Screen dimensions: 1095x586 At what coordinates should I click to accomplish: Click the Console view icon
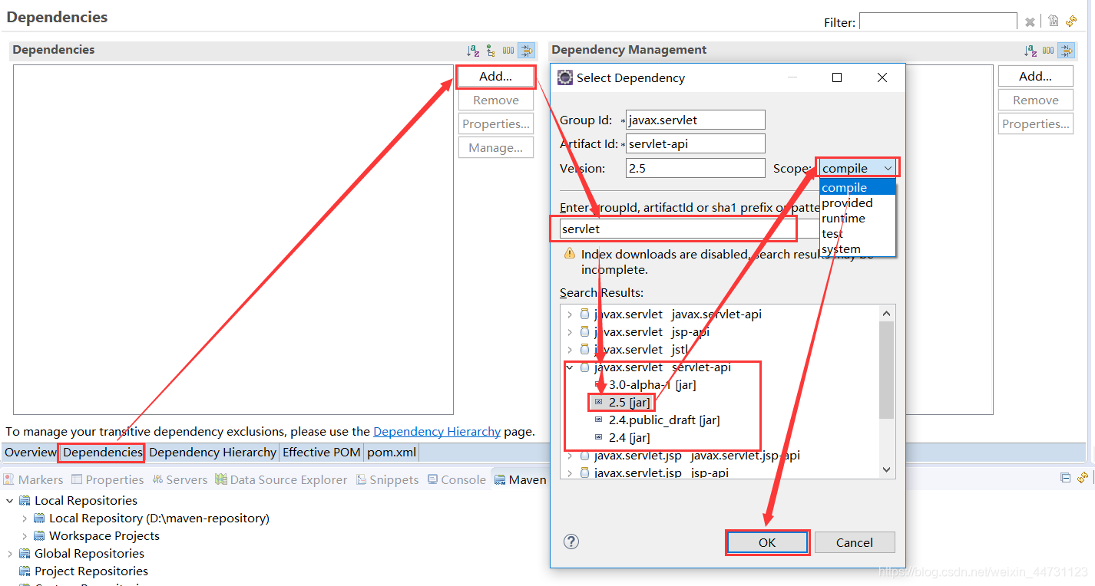click(x=433, y=479)
